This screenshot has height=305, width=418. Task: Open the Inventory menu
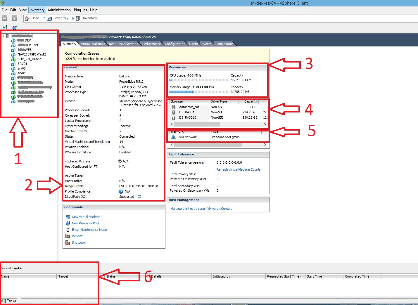pyautogui.click(x=37, y=10)
